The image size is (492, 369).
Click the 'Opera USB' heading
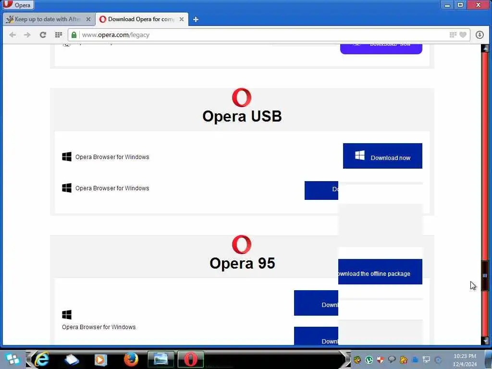tap(242, 116)
